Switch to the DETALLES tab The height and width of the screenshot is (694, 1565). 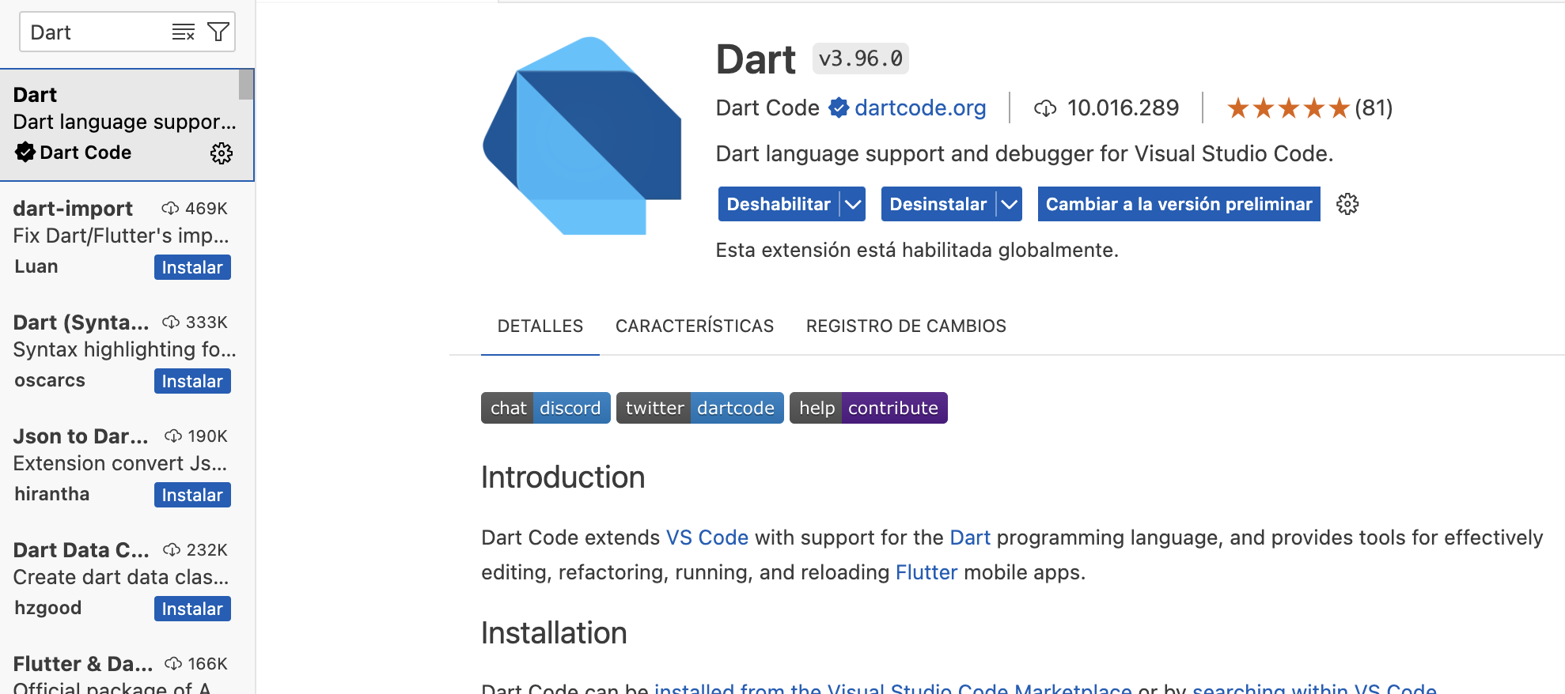click(x=540, y=326)
